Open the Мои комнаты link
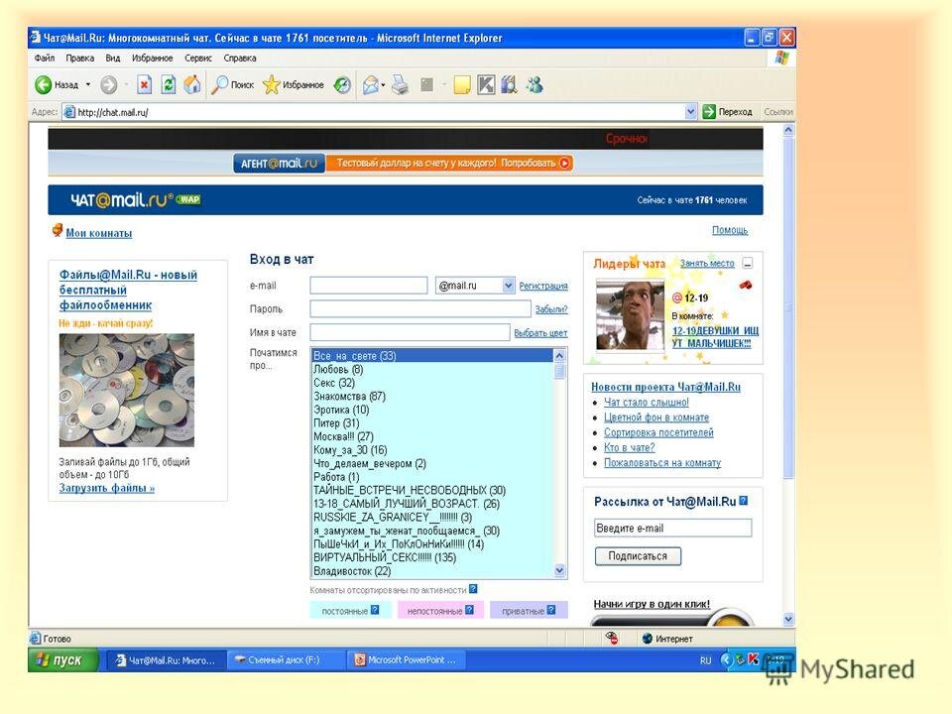 point(99,233)
